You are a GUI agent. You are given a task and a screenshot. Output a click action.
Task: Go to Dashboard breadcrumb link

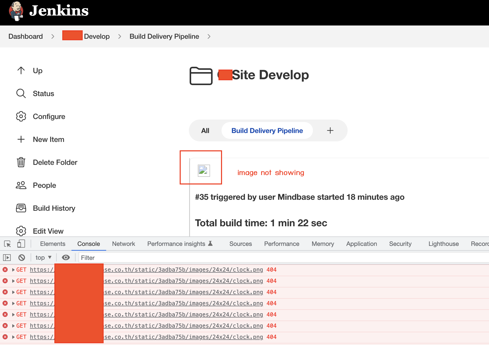(26, 36)
